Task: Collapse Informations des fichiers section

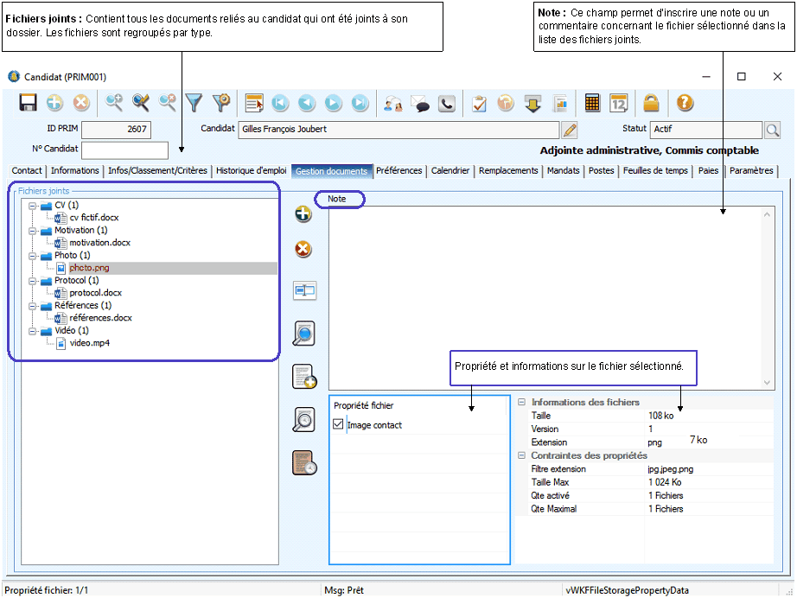Action: (x=521, y=403)
